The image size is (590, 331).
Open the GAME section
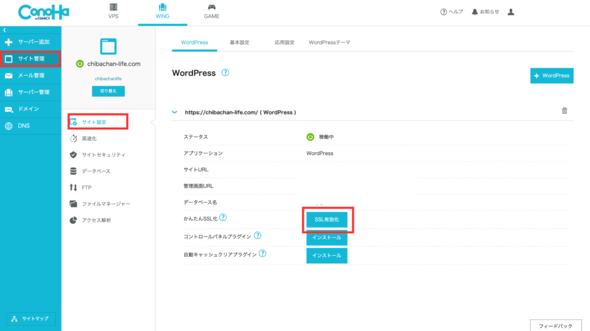[211, 11]
